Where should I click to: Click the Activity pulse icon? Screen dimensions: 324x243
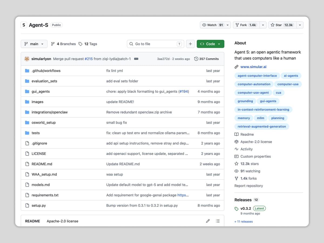pyautogui.click(x=237, y=149)
